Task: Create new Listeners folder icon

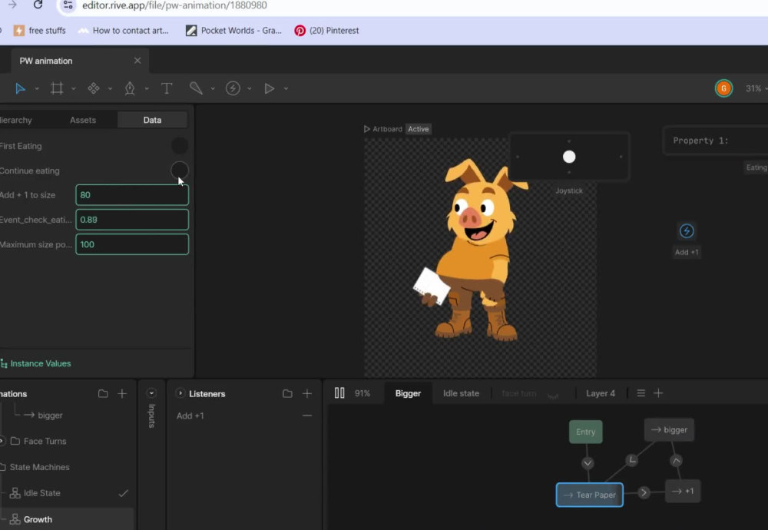Action: [287, 394]
